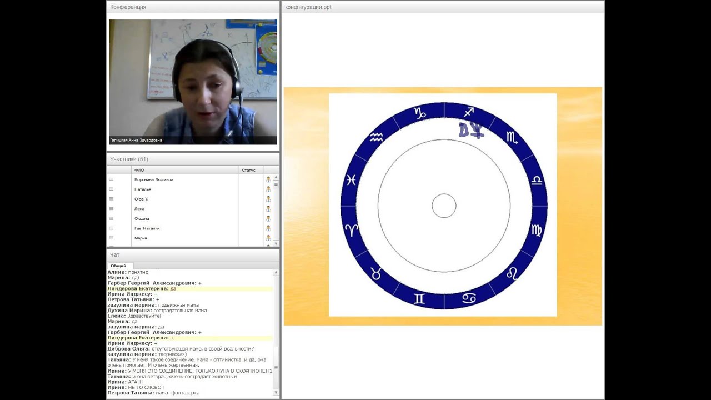Click chat message 'Ирина: НЕ ТО СЛОВО!!'
This screenshot has height=400, width=711.
pos(136,387)
